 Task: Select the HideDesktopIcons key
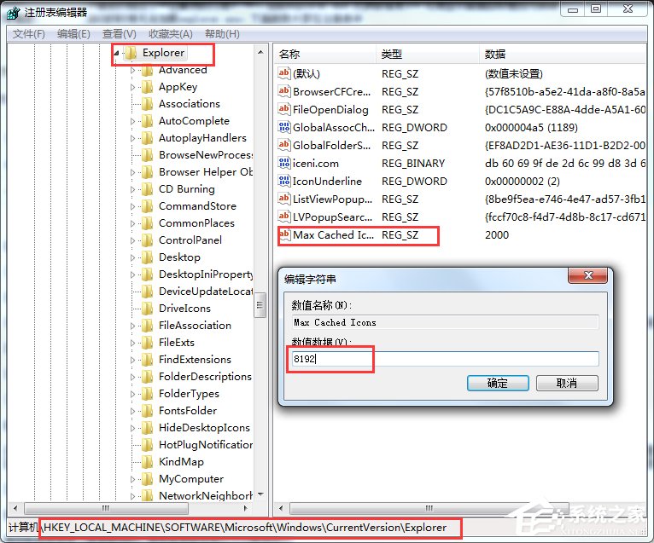[x=204, y=428]
